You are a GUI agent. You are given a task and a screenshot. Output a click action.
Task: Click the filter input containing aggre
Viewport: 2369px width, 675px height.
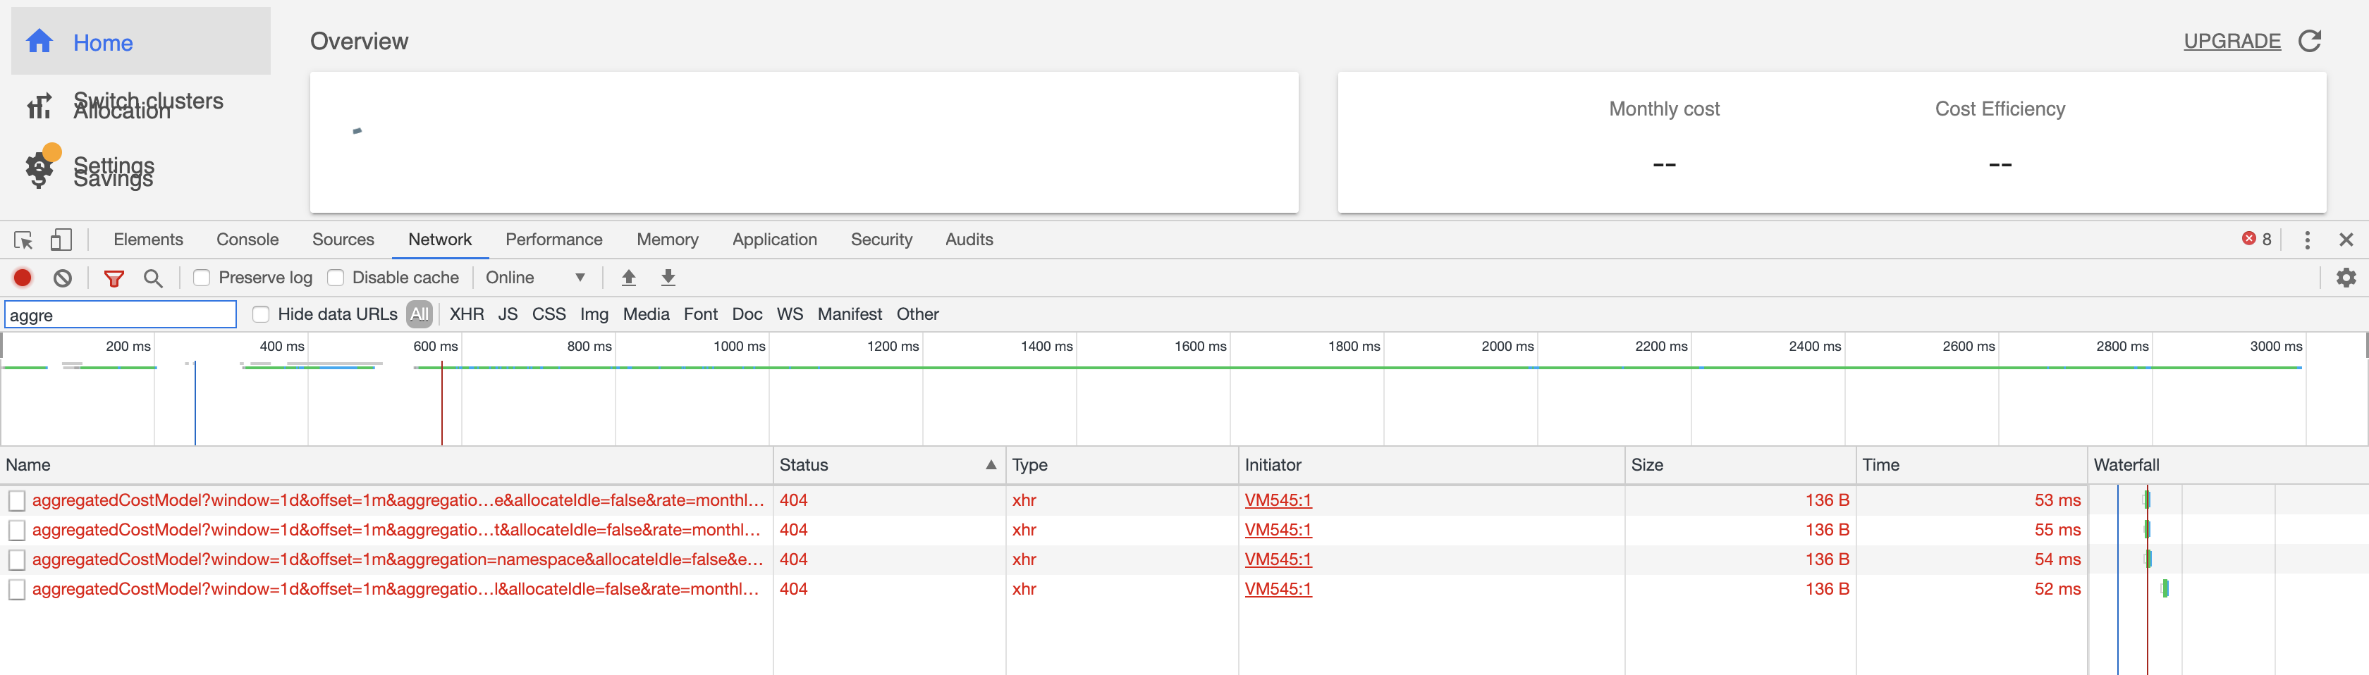[121, 314]
